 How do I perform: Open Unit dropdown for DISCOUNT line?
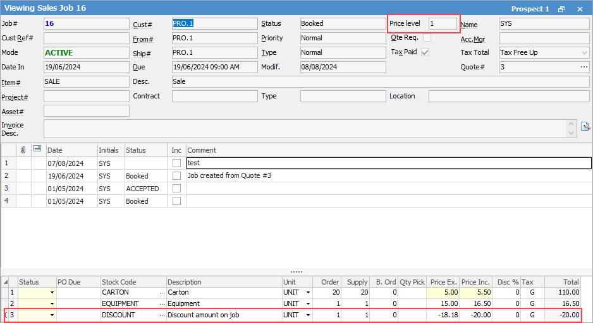(x=308, y=315)
